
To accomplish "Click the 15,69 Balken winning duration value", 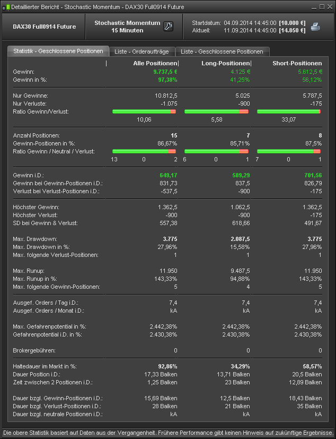I will tap(161, 398).
